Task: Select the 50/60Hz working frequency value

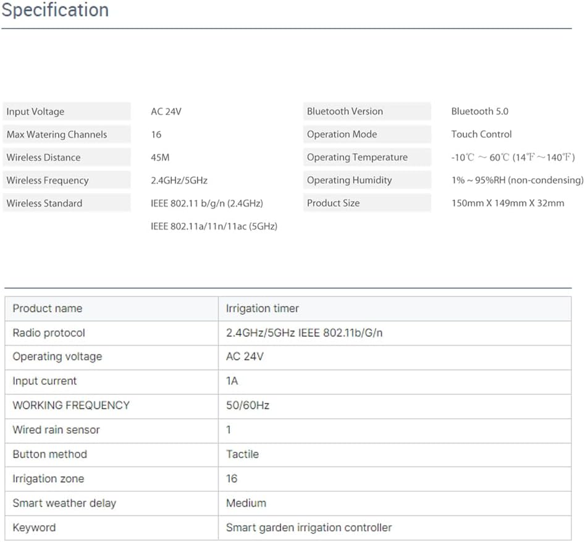Action: 247,406
